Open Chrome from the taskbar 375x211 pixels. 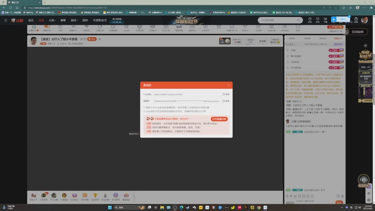(x=259, y=207)
